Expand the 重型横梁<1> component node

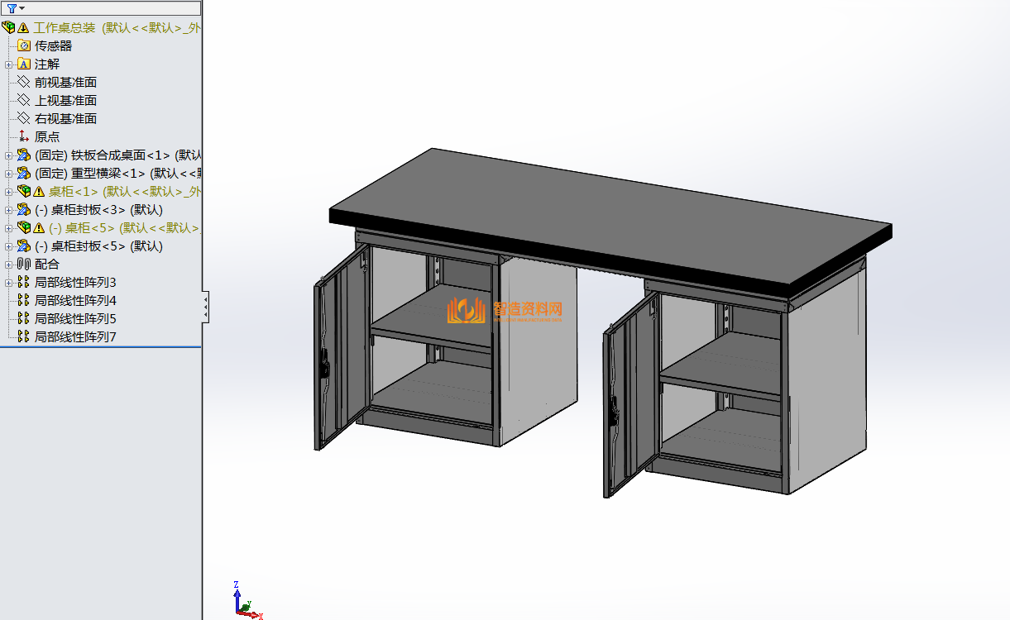pos(9,173)
